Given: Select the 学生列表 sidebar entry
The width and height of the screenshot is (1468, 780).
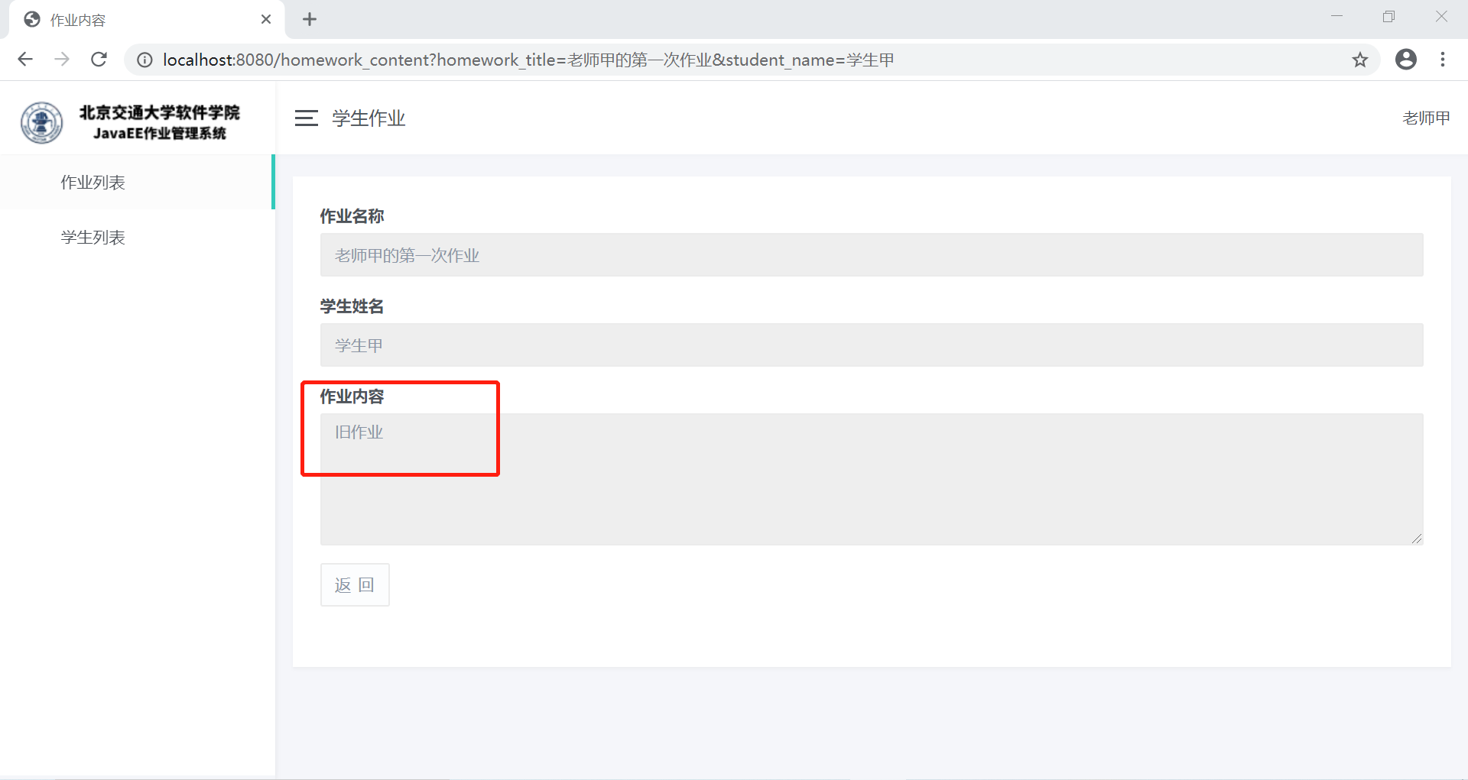Looking at the screenshot, I should point(93,237).
